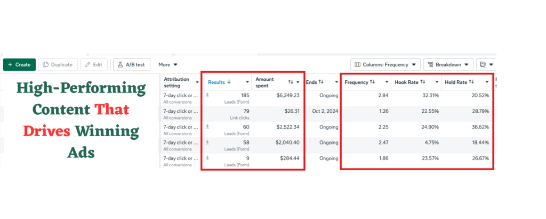
Task: Open the Attribution setting column dropdown arrow
Action: [x=197, y=82]
